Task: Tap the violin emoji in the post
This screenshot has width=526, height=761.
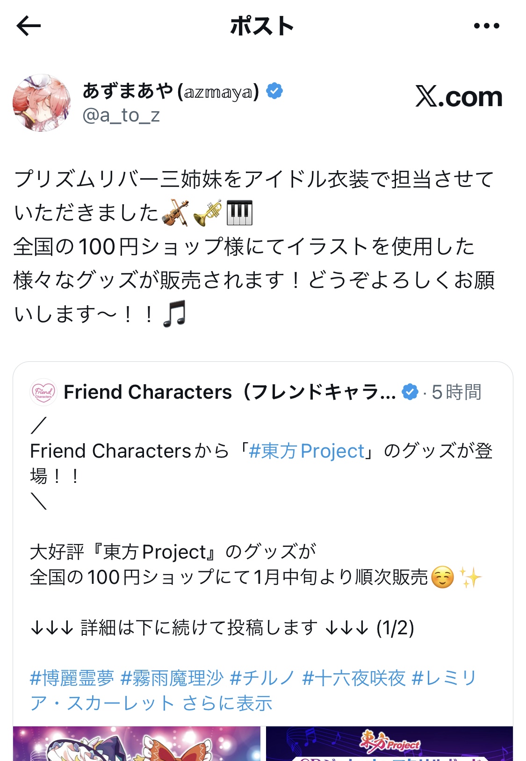Action: click(x=175, y=213)
